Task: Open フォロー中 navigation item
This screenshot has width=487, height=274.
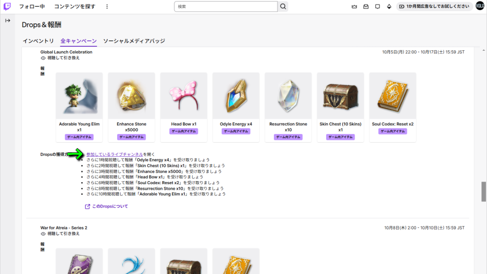Action: click(32, 7)
